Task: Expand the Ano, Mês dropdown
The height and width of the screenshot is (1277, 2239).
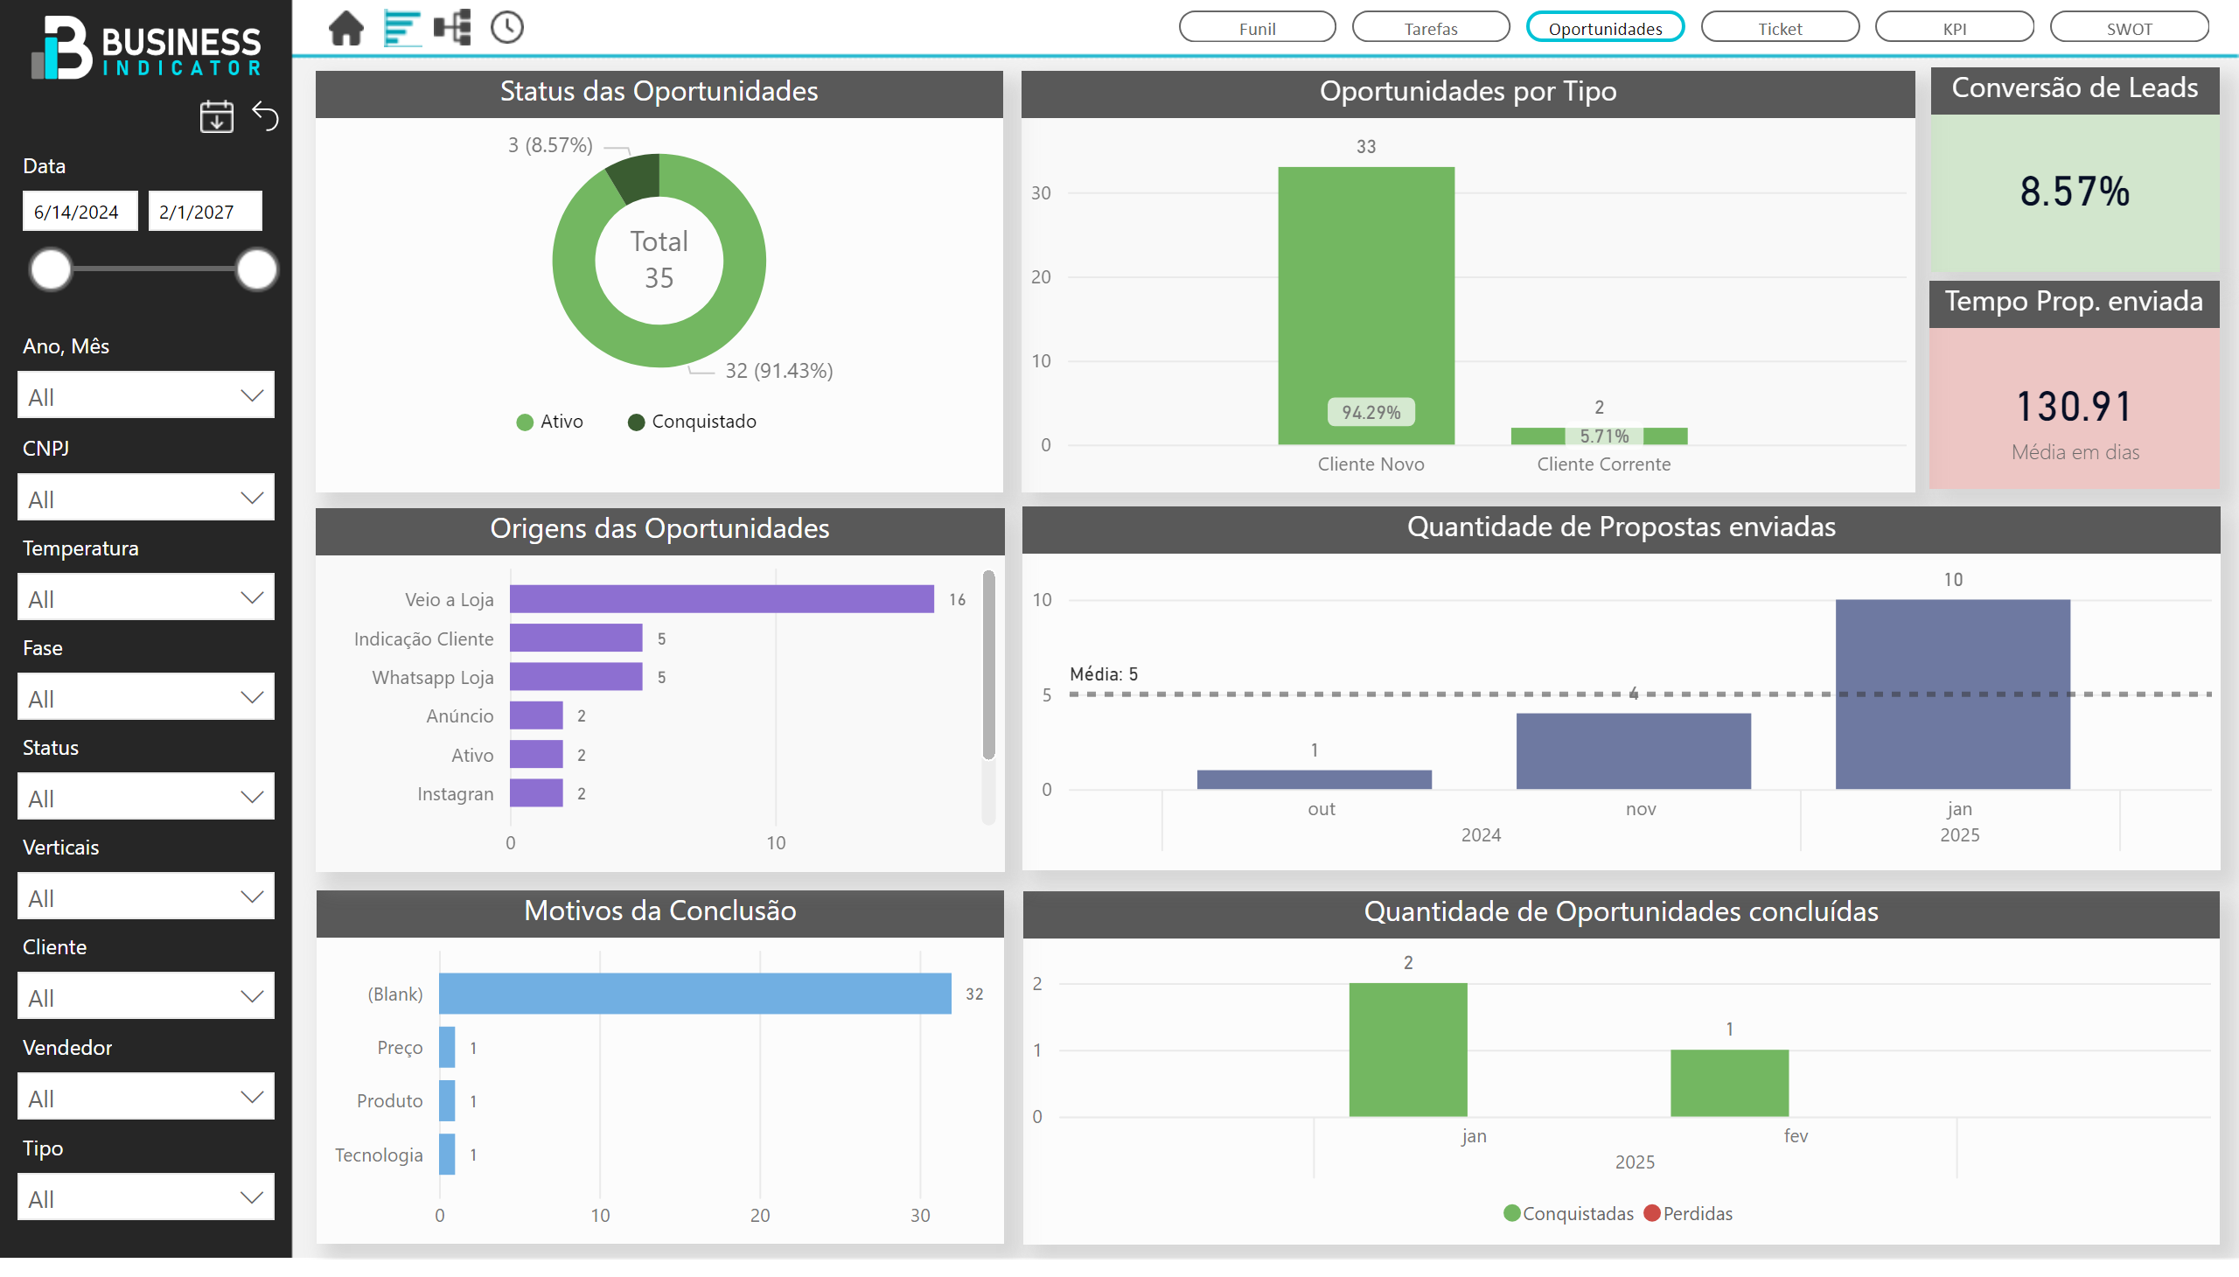Action: pos(145,396)
